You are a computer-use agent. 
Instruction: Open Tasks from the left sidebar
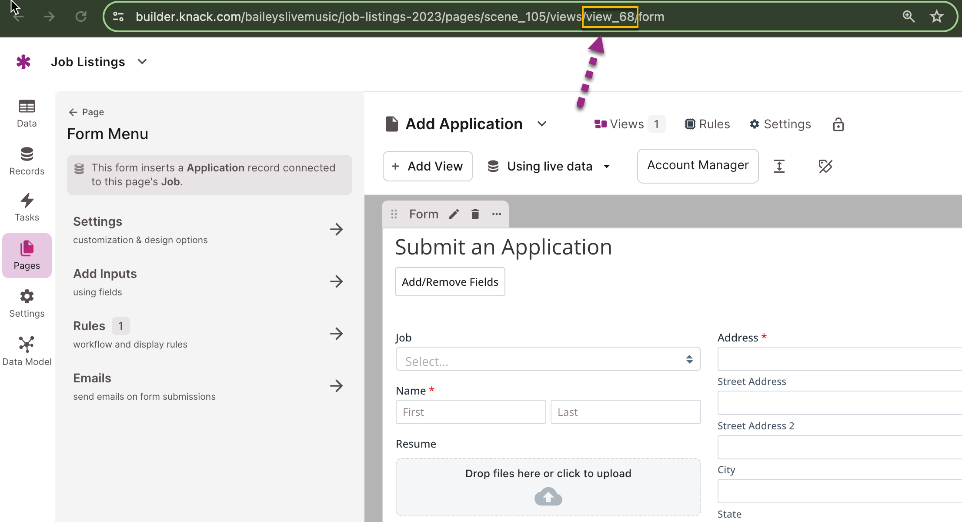click(x=27, y=207)
